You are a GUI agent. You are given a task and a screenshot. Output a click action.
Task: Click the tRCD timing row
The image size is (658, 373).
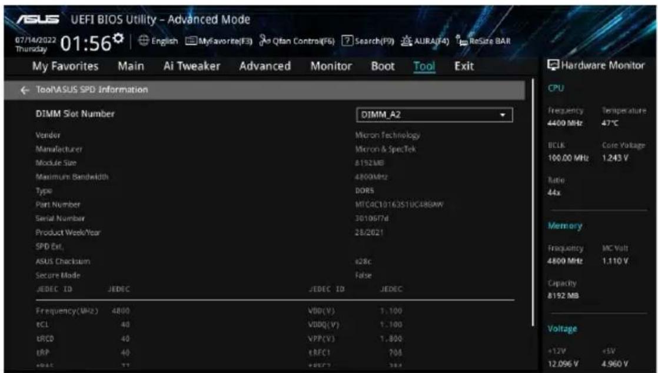(x=83, y=338)
